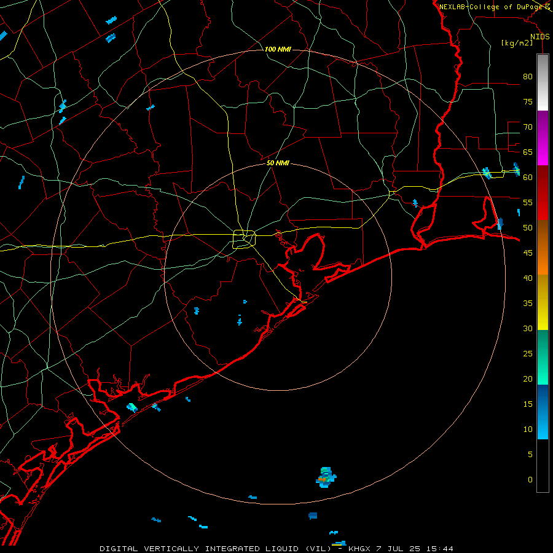Viewport: 553px width, 553px height.
Task: Click the 60 value on the color scale
Action: point(528,178)
